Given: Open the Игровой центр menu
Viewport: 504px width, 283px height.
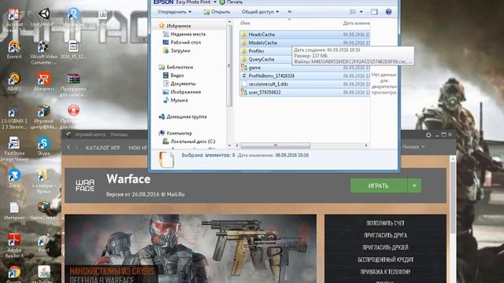Looking at the screenshot, I should pyautogui.click(x=91, y=134).
